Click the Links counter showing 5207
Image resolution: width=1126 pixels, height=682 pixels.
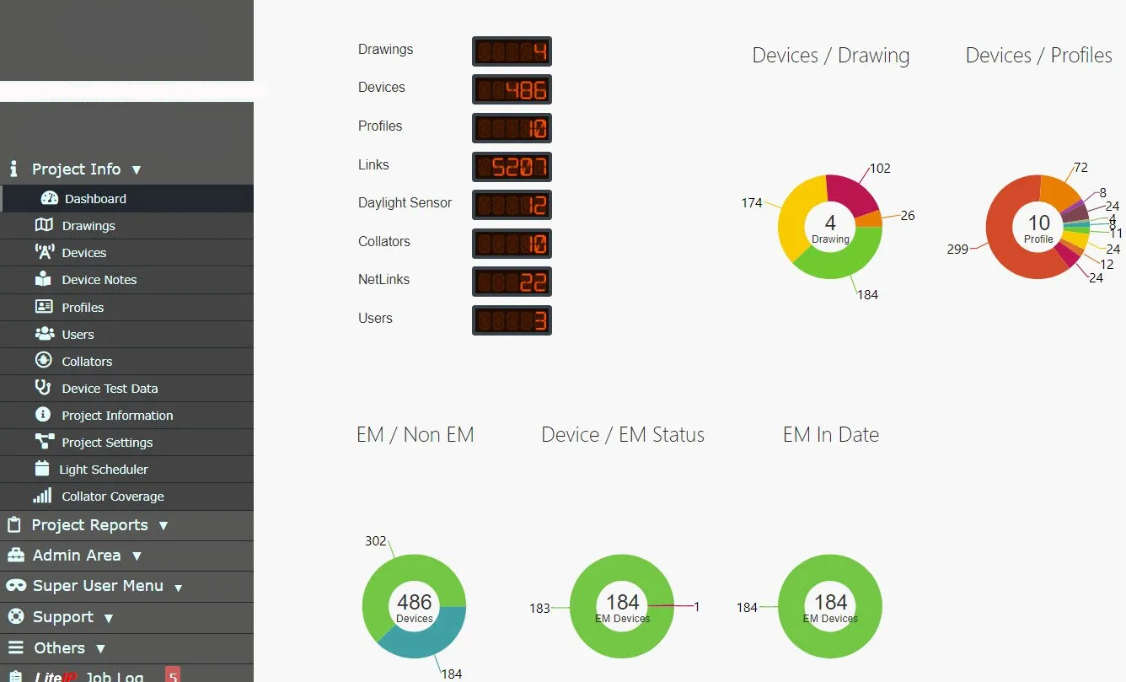[512, 167]
